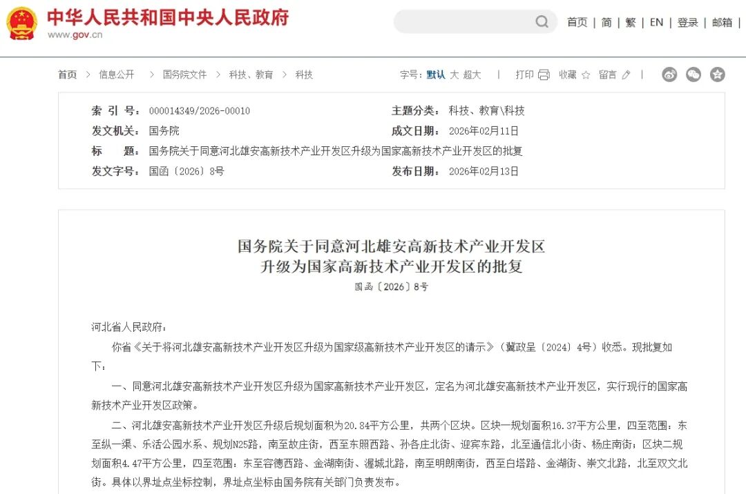Switch font size to 超大

[472, 75]
